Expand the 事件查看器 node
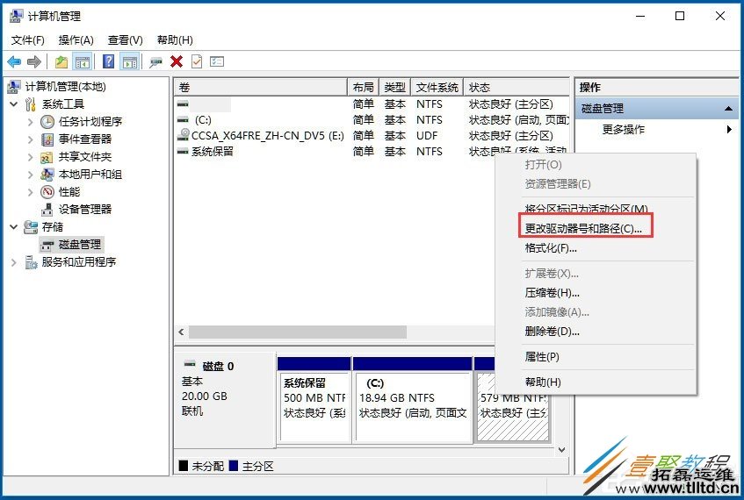Image resolution: width=744 pixels, height=500 pixels. 31,139
